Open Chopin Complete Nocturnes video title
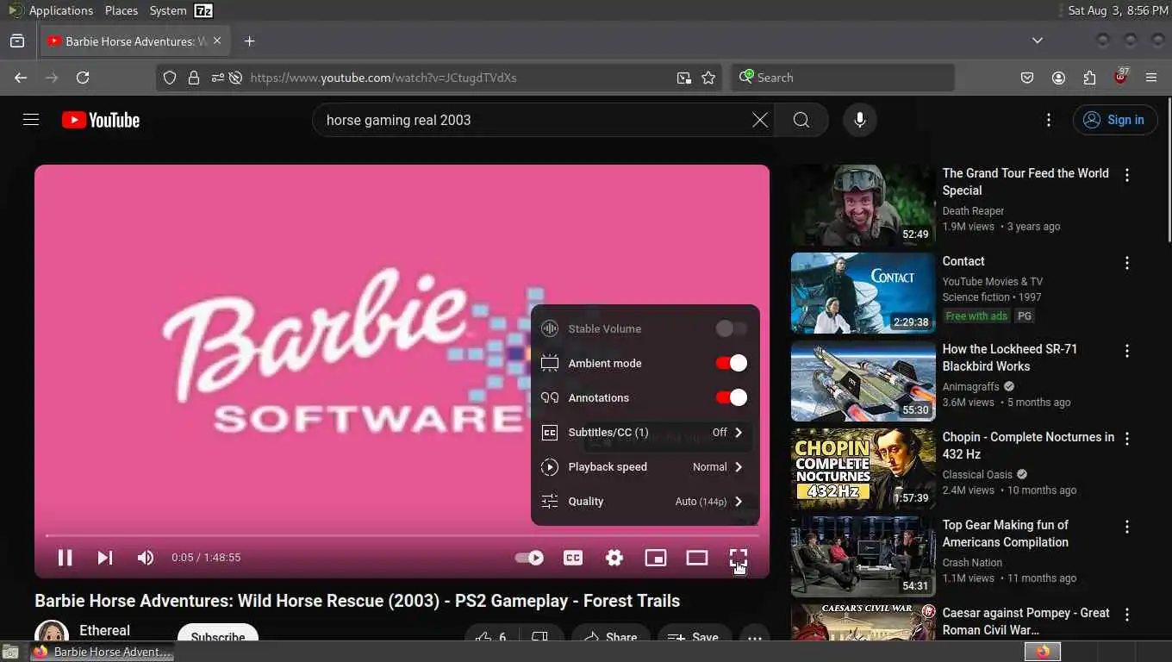1172x662 pixels. pyautogui.click(x=1028, y=446)
